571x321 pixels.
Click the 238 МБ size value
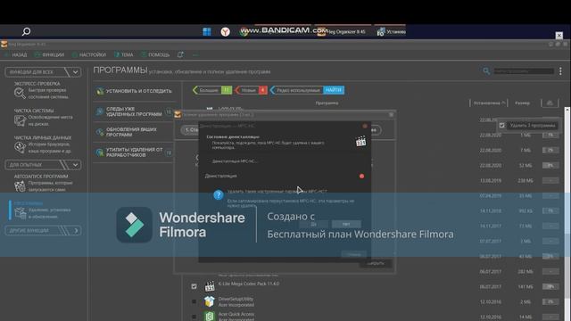click(x=525, y=180)
